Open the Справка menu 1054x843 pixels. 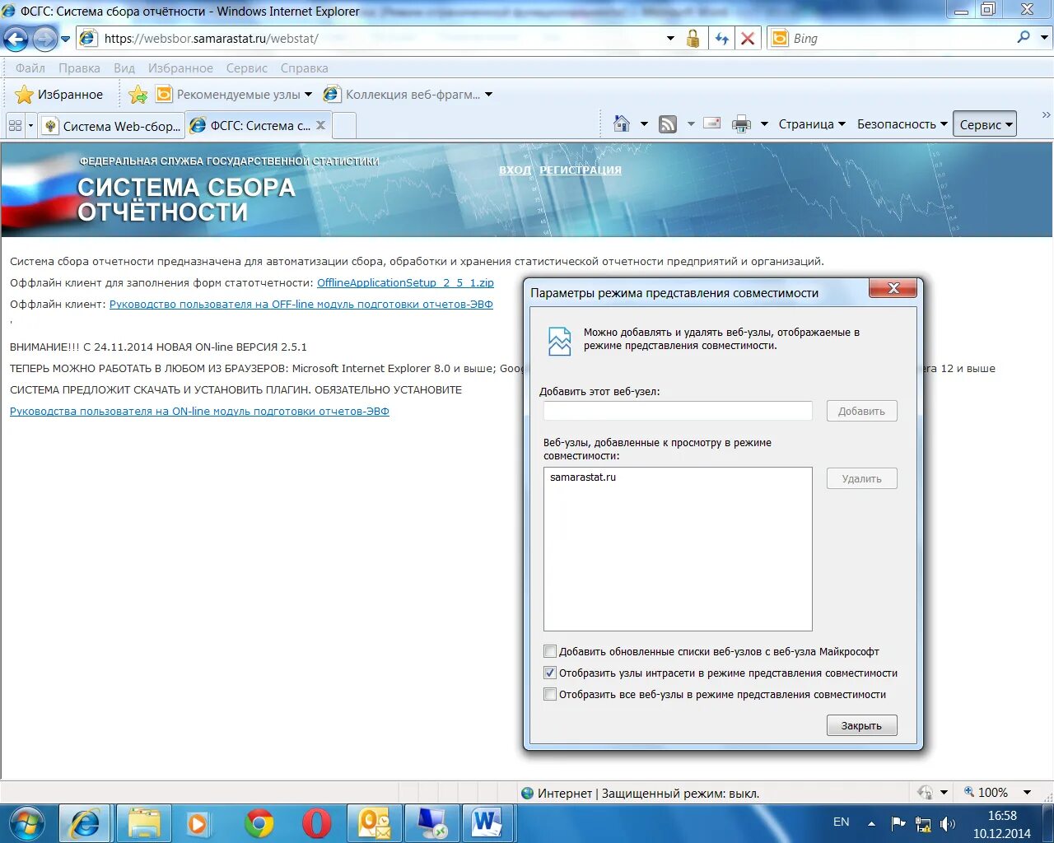(x=304, y=68)
